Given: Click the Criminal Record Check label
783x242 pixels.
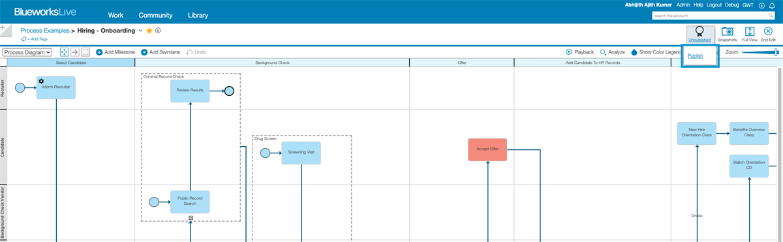Looking at the screenshot, I should 163,76.
